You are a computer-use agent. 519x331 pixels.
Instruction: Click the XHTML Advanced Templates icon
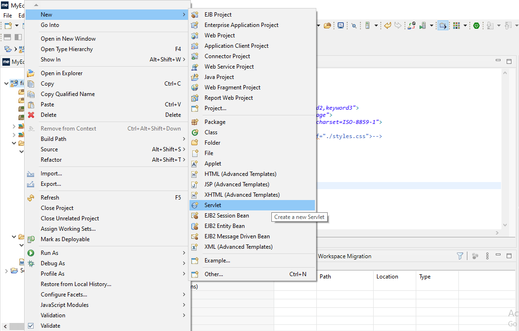[195, 195]
